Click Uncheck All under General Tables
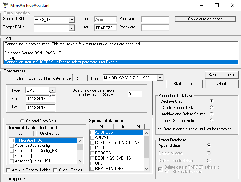 coord(50,133)
